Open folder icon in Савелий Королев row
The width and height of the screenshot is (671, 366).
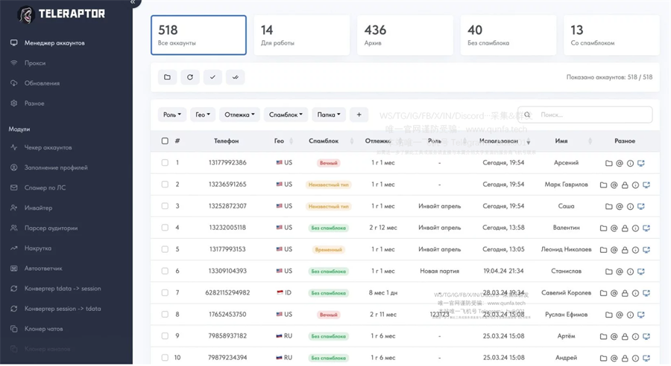pyautogui.click(x=603, y=293)
